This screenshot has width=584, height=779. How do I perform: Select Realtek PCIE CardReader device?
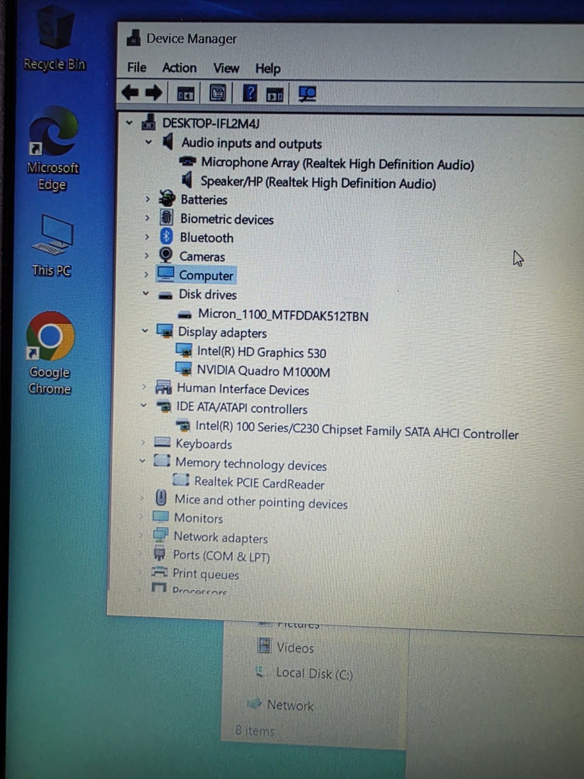(x=259, y=483)
